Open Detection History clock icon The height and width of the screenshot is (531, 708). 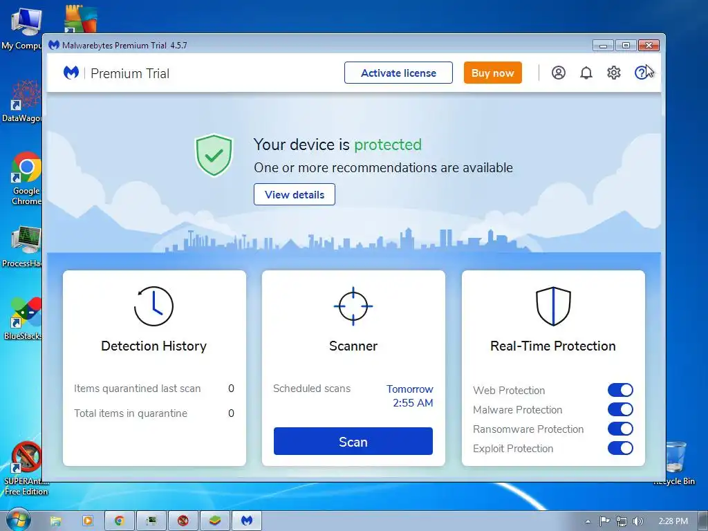pos(154,306)
